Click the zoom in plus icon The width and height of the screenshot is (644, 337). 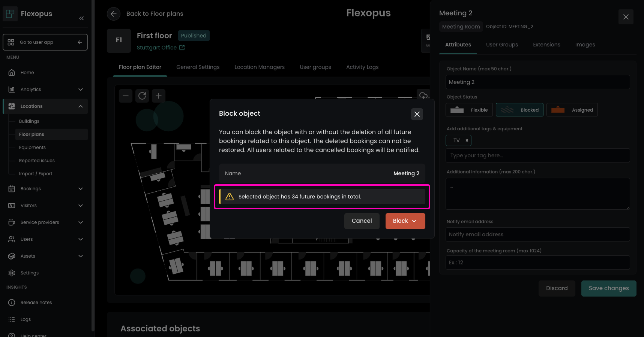159,96
